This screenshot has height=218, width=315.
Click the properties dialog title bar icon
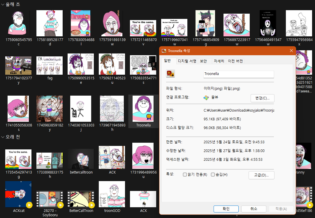click(164, 51)
